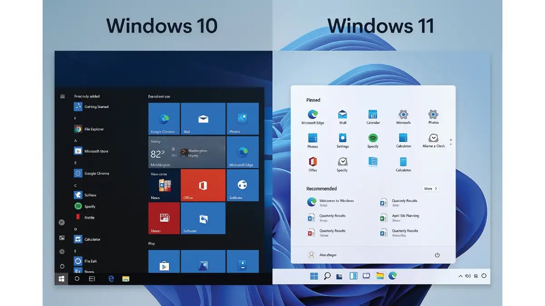
Task: Open the Mull mail app in Pinned
Action: (342, 117)
